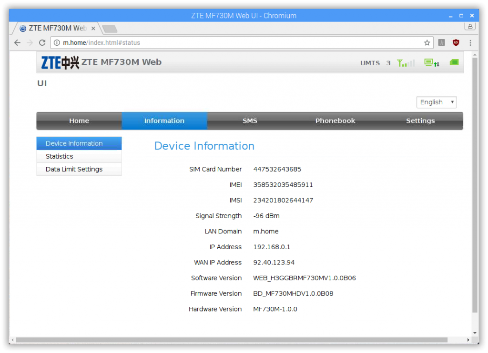Bookmark this page using the star icon
Viewport: 488px width, 353px height.
427,42
